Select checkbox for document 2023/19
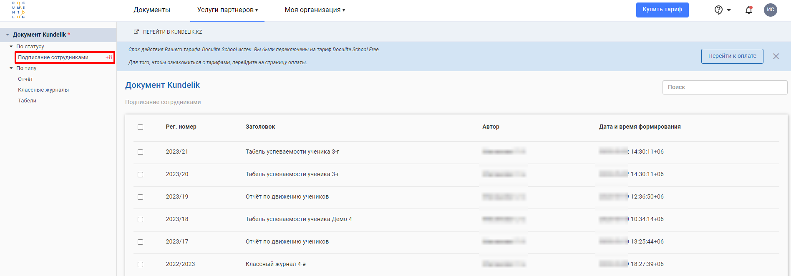This screenshot has width=791, height=276. pyautogui.click(x=140, y=197)
